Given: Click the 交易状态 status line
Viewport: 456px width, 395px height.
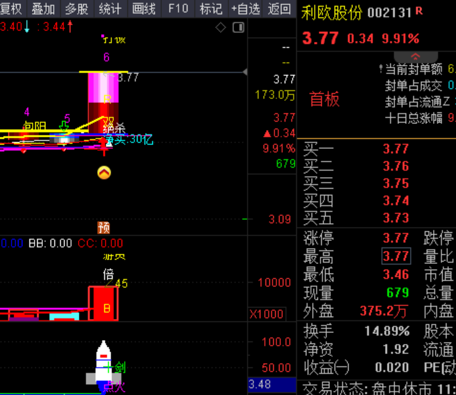Looking at the screenshot, I should (x=379, y=389).
